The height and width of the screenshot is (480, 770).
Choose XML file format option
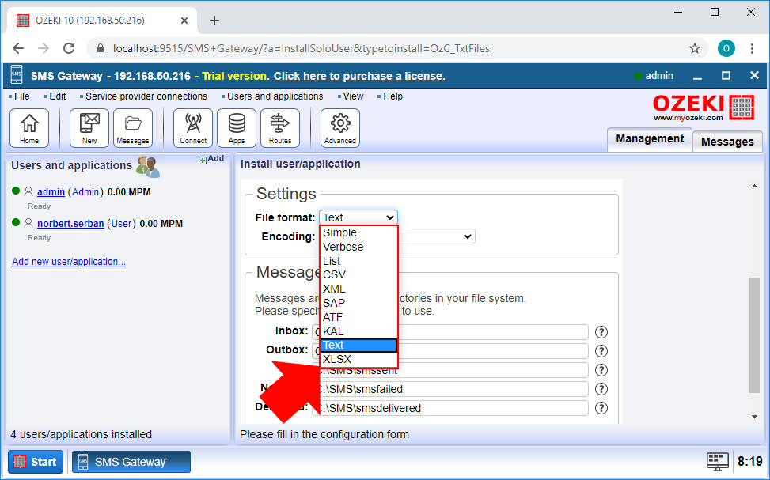click(358, 289)
